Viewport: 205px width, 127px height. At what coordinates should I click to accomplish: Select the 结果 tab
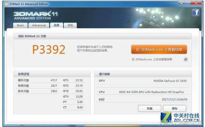pyautogui.click(x=56, y=26)
